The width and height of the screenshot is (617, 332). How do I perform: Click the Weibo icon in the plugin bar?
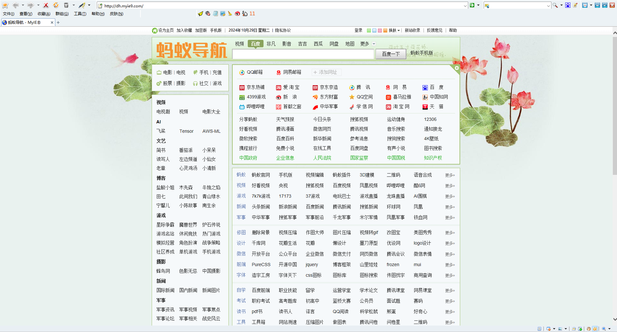point(237,13)
